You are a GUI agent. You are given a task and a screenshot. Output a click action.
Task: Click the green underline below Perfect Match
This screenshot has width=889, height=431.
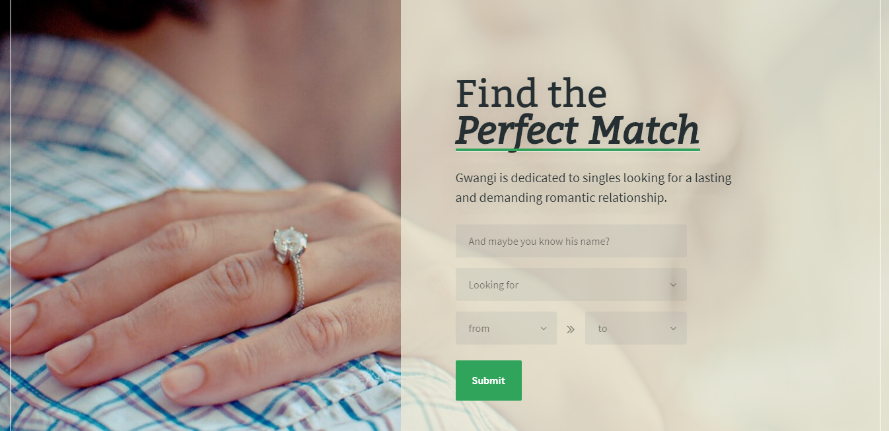click(x=577, y=150)
